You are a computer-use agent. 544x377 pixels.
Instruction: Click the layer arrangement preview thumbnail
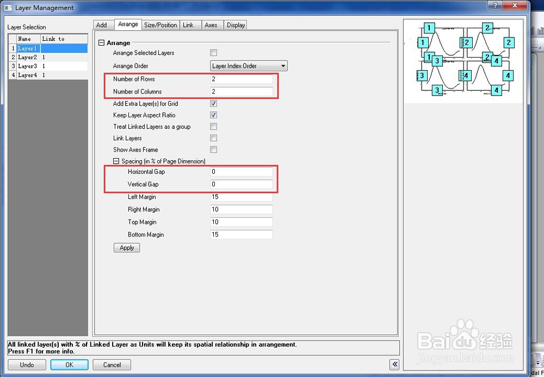(463, 61)
